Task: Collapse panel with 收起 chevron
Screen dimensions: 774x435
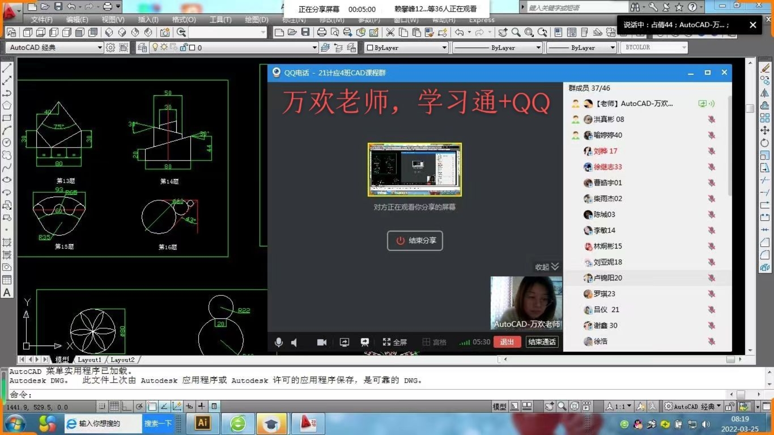Action: [547, 267]
